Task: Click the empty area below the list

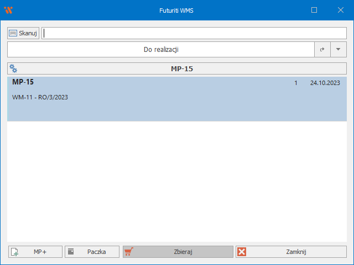Action: tap(177, 182)
